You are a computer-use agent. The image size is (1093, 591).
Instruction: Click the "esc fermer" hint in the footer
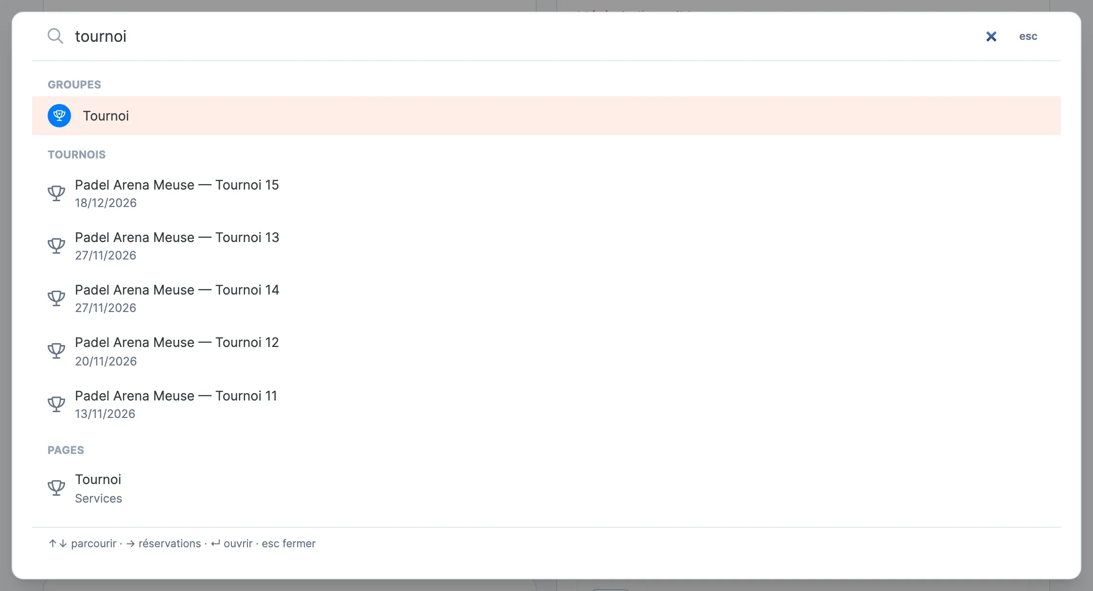[x=288, y=543]
